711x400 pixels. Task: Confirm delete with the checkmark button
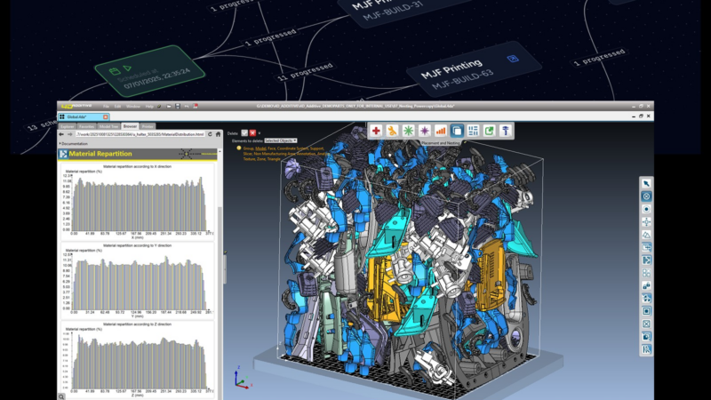[244, 132]
